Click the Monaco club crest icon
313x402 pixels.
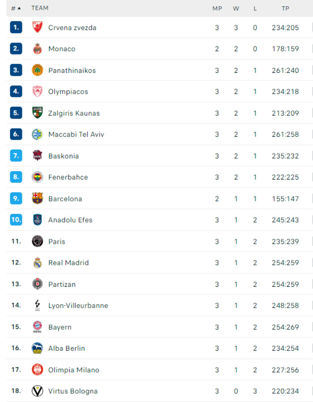[x=38, y=49]
